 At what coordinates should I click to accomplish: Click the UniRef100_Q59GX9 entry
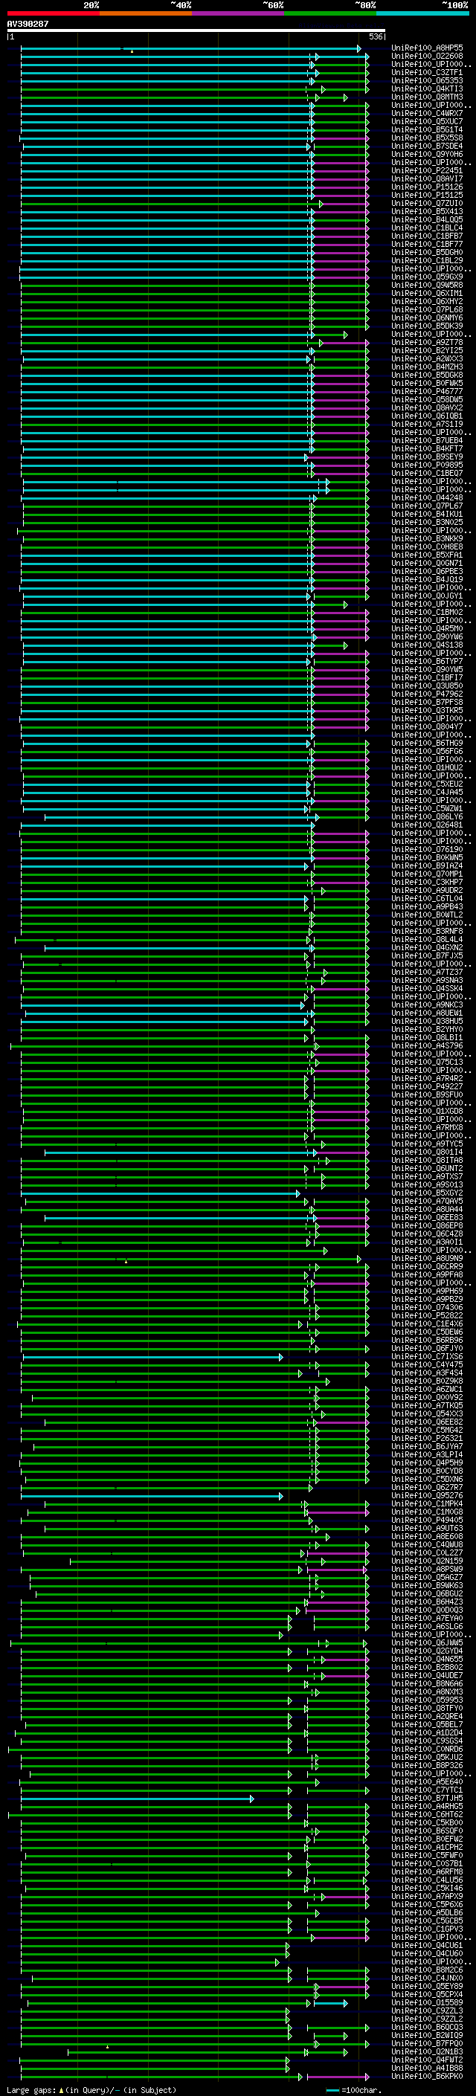pyautogui.click(x=427, y=277)
